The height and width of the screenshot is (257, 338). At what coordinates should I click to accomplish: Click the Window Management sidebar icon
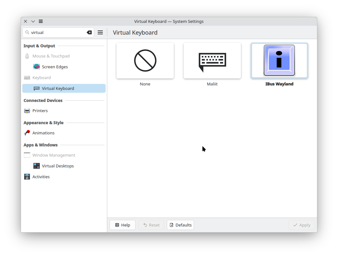pyautogui.click(x=27, y=155)
